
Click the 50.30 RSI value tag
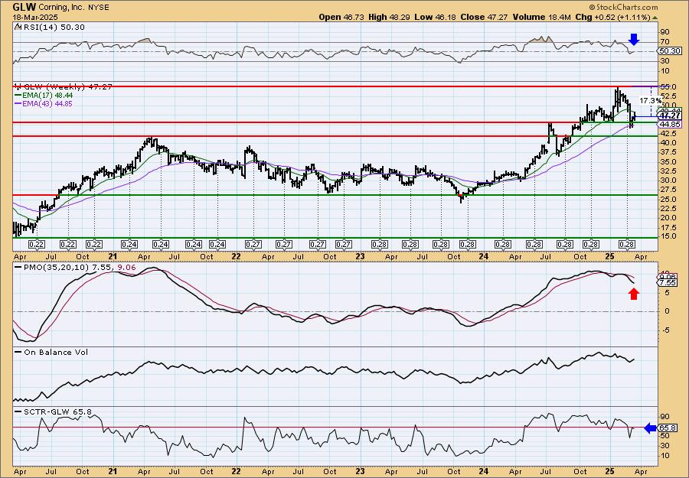[668, 51]
